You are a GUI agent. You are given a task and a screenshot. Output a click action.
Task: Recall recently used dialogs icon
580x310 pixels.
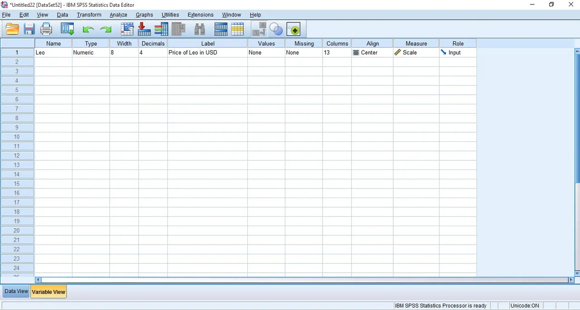tap(68, 29)
